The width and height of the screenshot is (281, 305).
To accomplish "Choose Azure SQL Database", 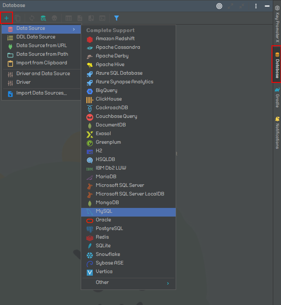I will (129, 73).
